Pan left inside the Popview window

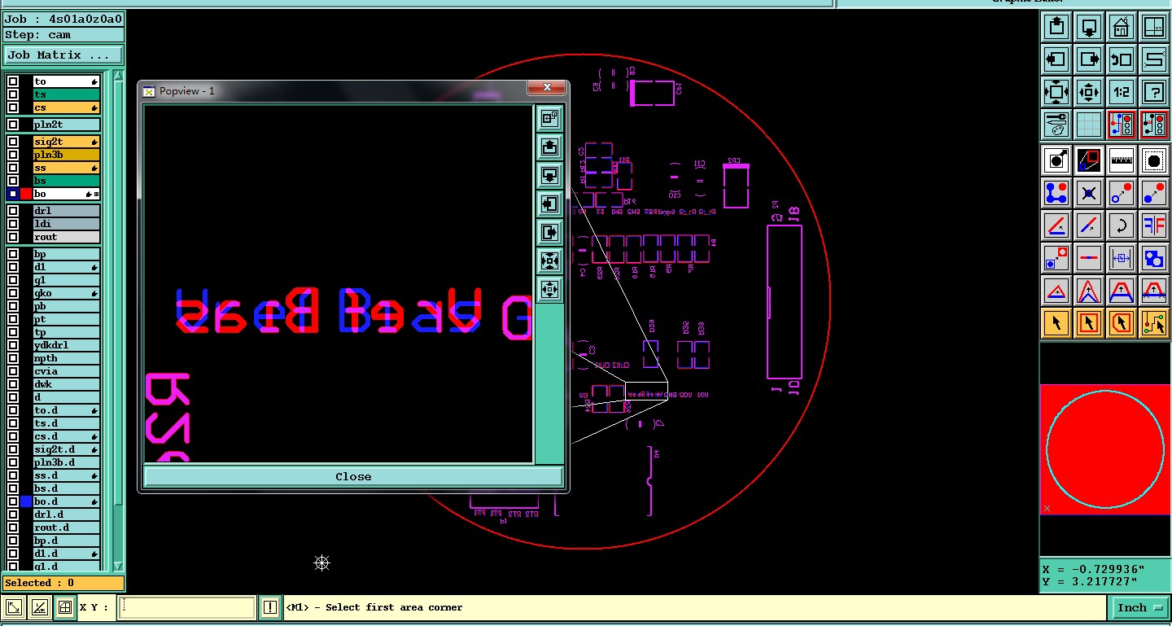(x=549, y=204)
